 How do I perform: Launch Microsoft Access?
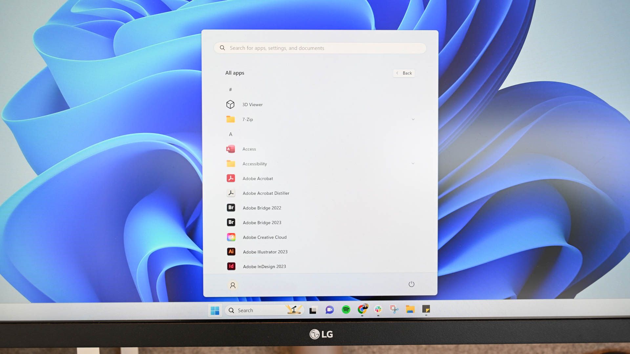click(249, 149)
